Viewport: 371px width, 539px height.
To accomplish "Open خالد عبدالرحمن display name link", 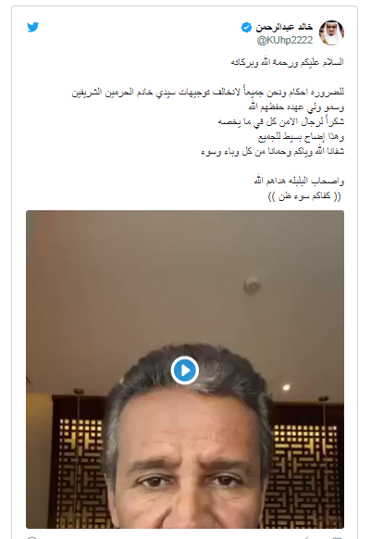I will click(x=284, y=27).
